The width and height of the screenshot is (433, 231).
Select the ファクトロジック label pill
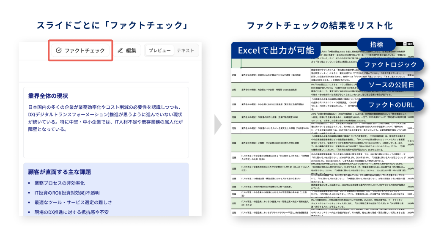pos(390,65)
